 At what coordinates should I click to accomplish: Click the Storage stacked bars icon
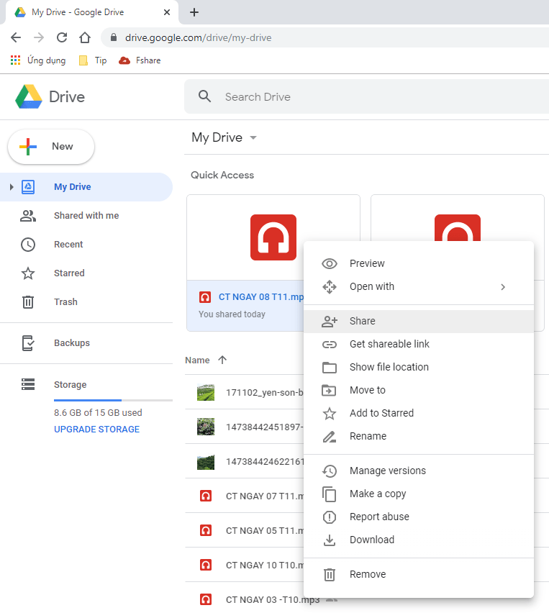(28, 384)
